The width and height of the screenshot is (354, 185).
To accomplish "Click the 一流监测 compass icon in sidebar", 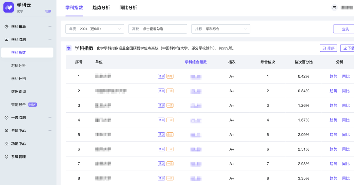I will point(7,118).
